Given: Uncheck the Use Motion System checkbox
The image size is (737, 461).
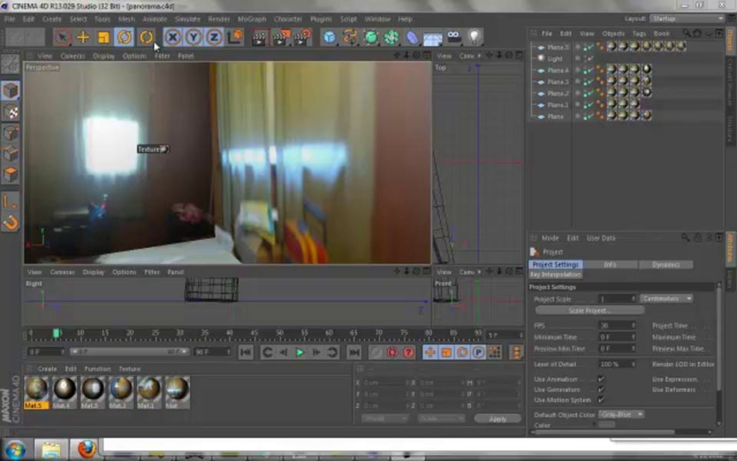Looking at the screenshot, I should pos(601,400).
